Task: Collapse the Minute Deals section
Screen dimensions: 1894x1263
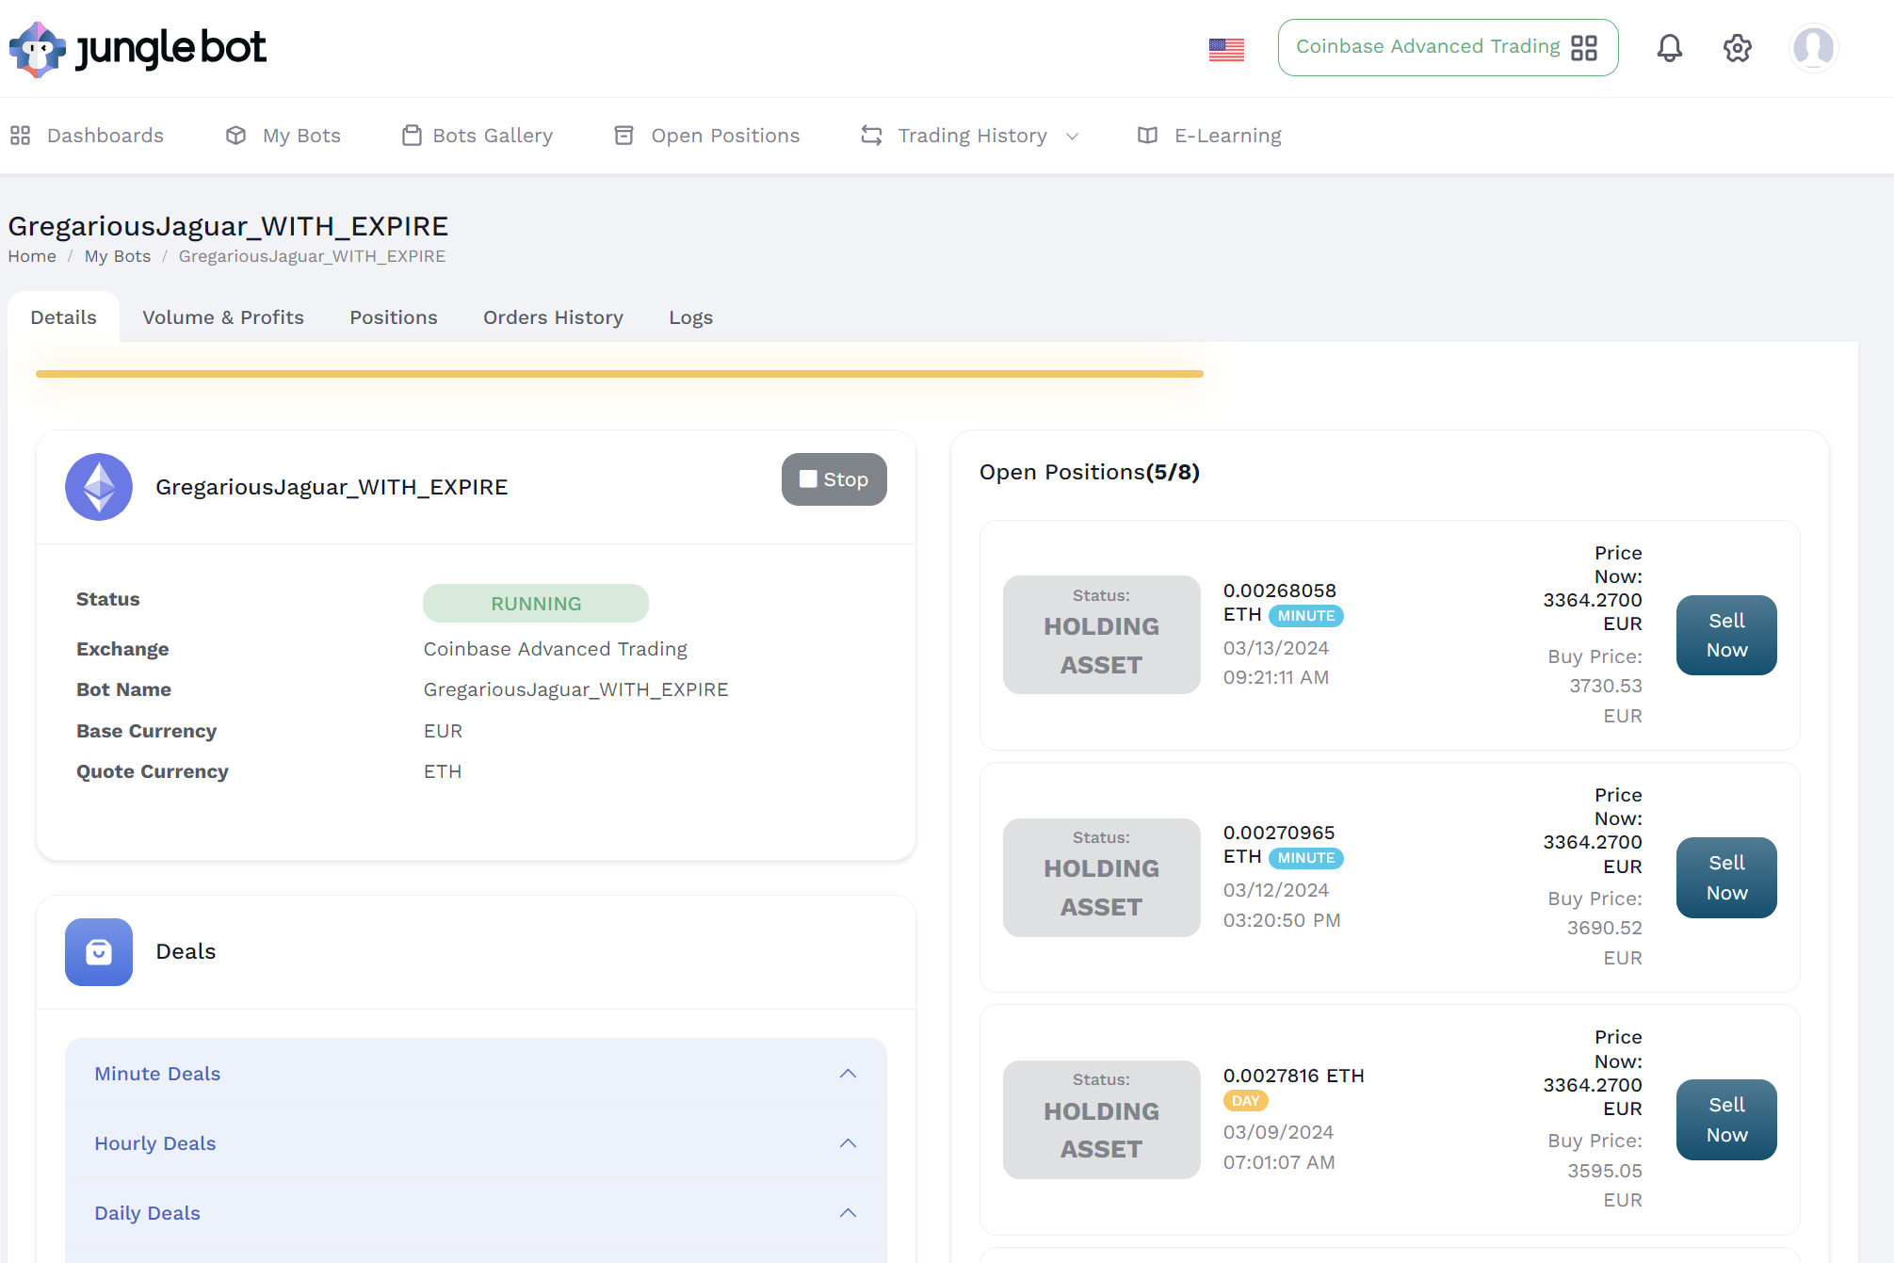Action: click(x=848, y=1074)
